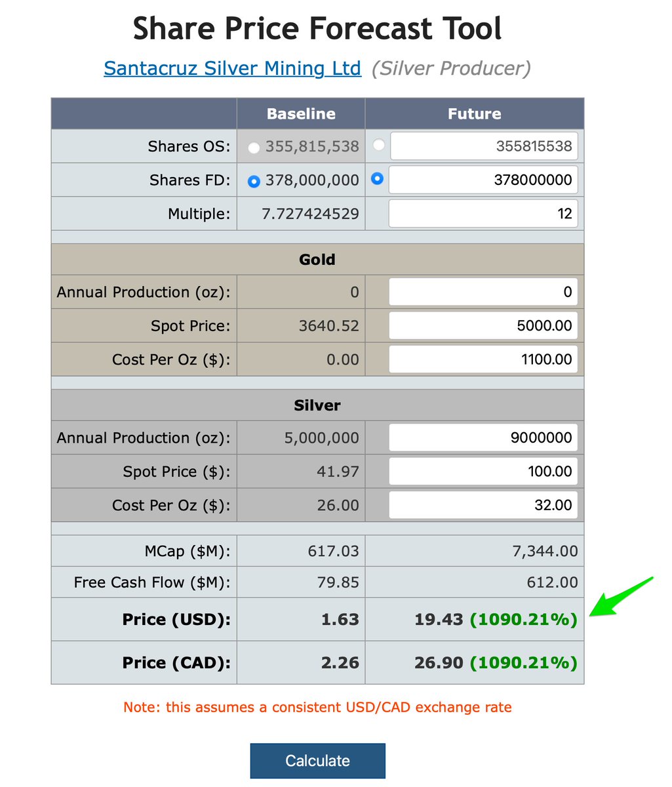Edit the Silver Cost Per Oz field 32.00
Viewport: 672px width, 787px height.
484,505
